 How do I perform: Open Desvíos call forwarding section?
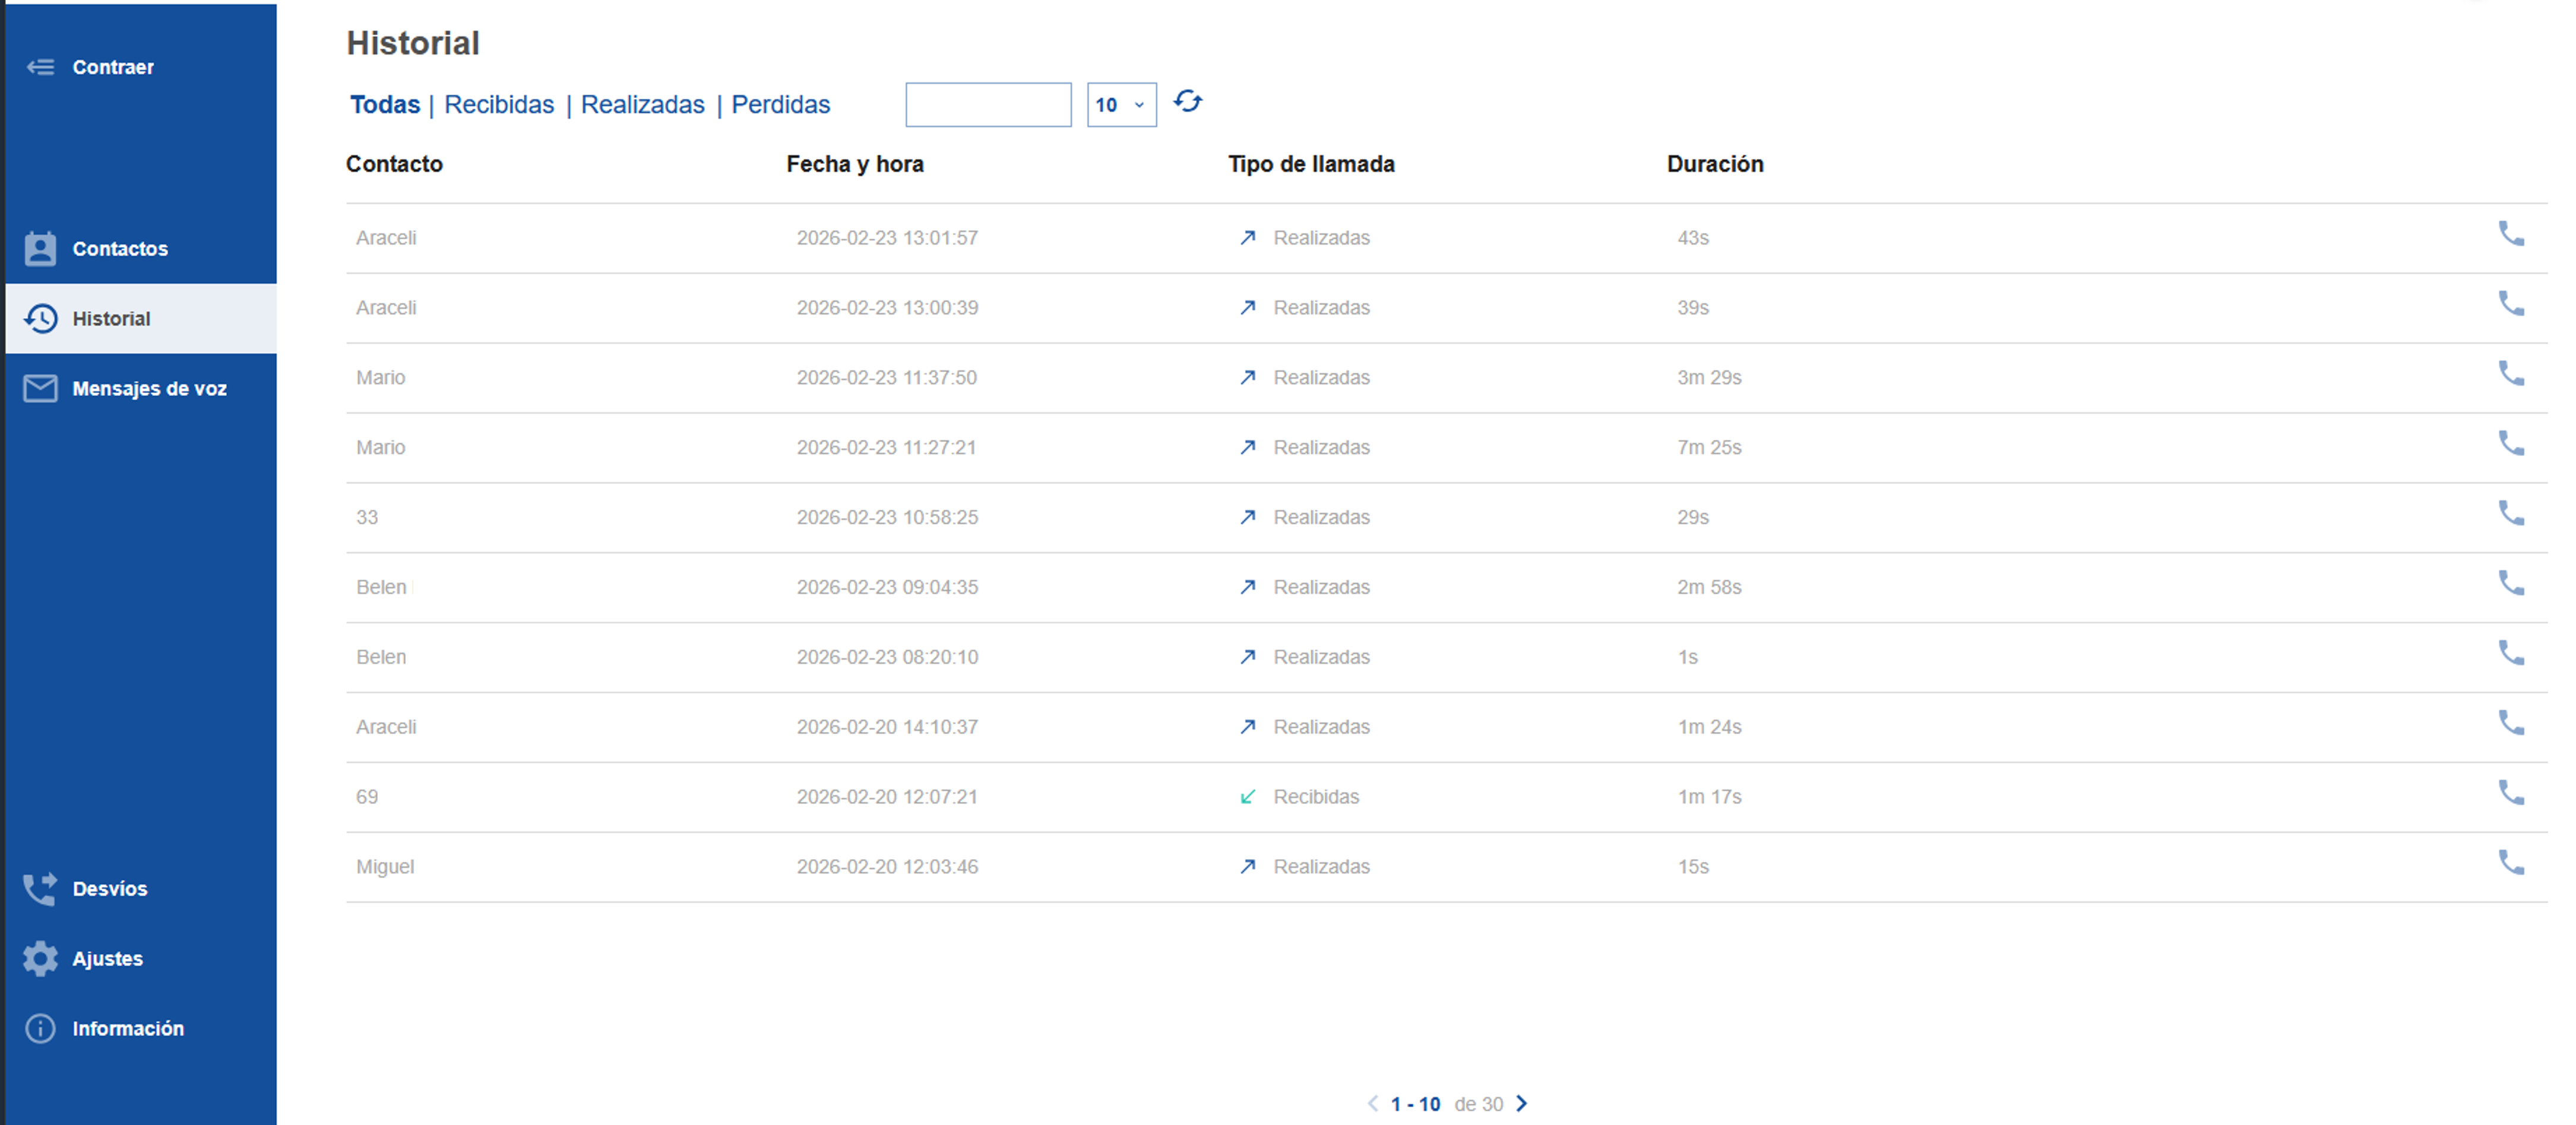tap(109, 889)
